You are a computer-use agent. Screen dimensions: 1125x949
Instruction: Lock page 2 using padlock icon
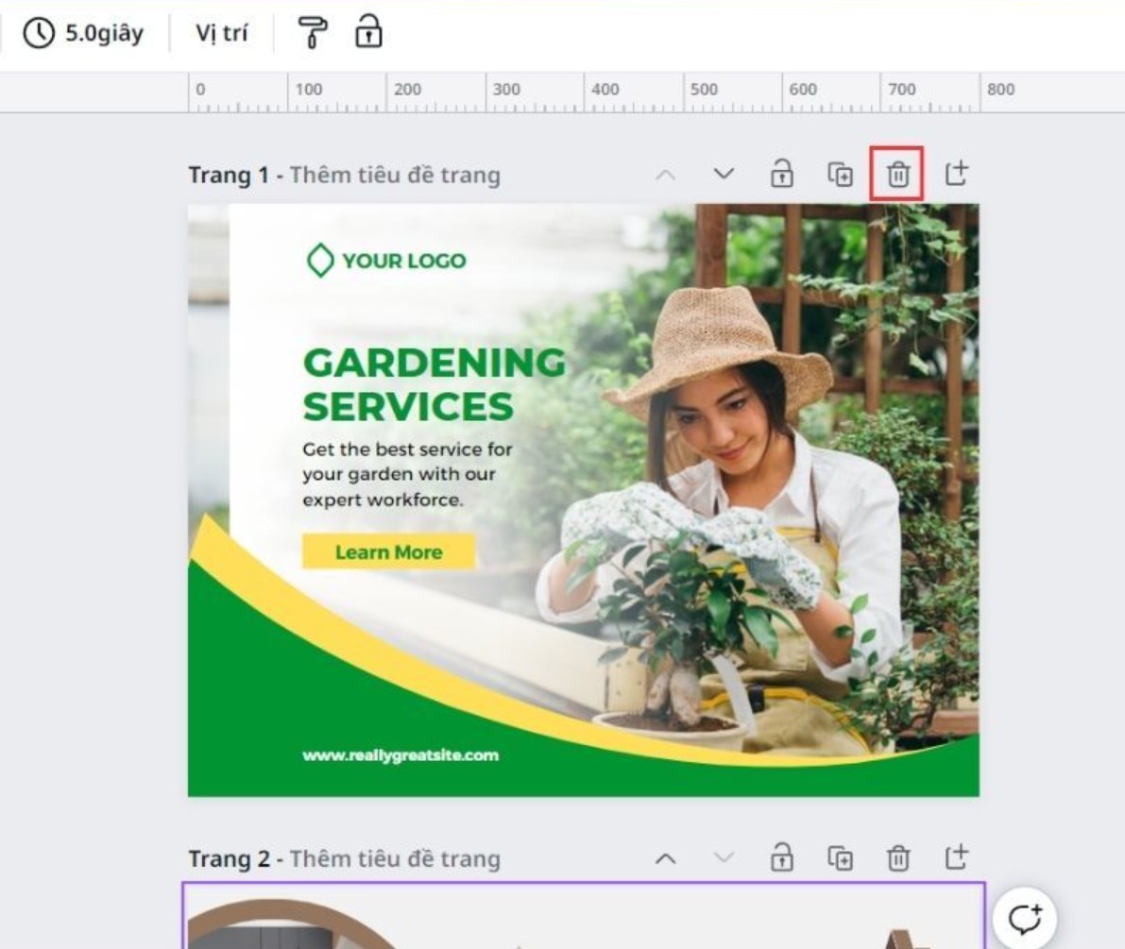point(781,858)
